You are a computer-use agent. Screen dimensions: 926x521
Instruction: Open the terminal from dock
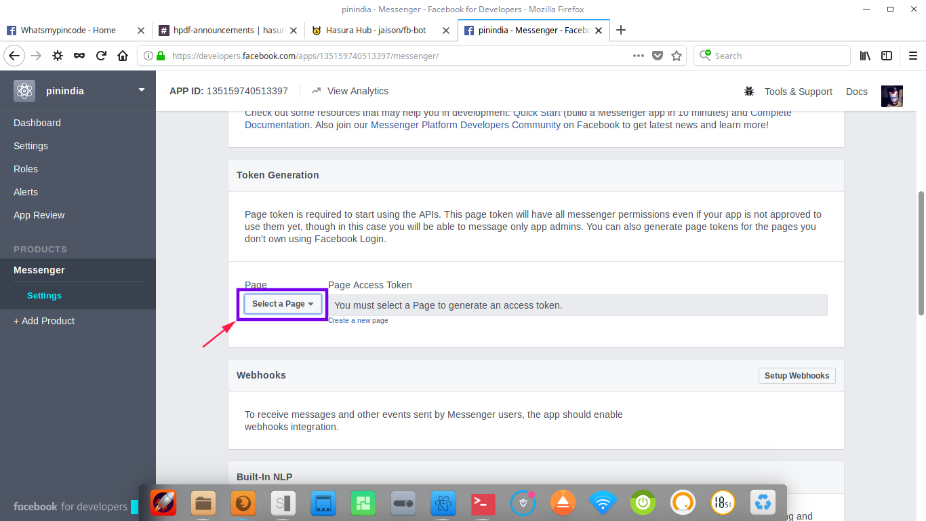(483, 503)
